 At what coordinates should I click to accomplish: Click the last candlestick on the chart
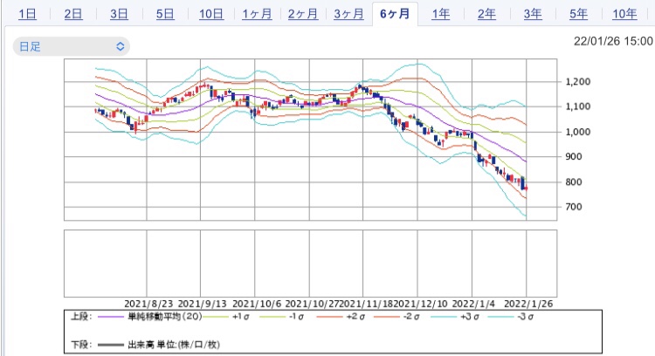(526, 188)
